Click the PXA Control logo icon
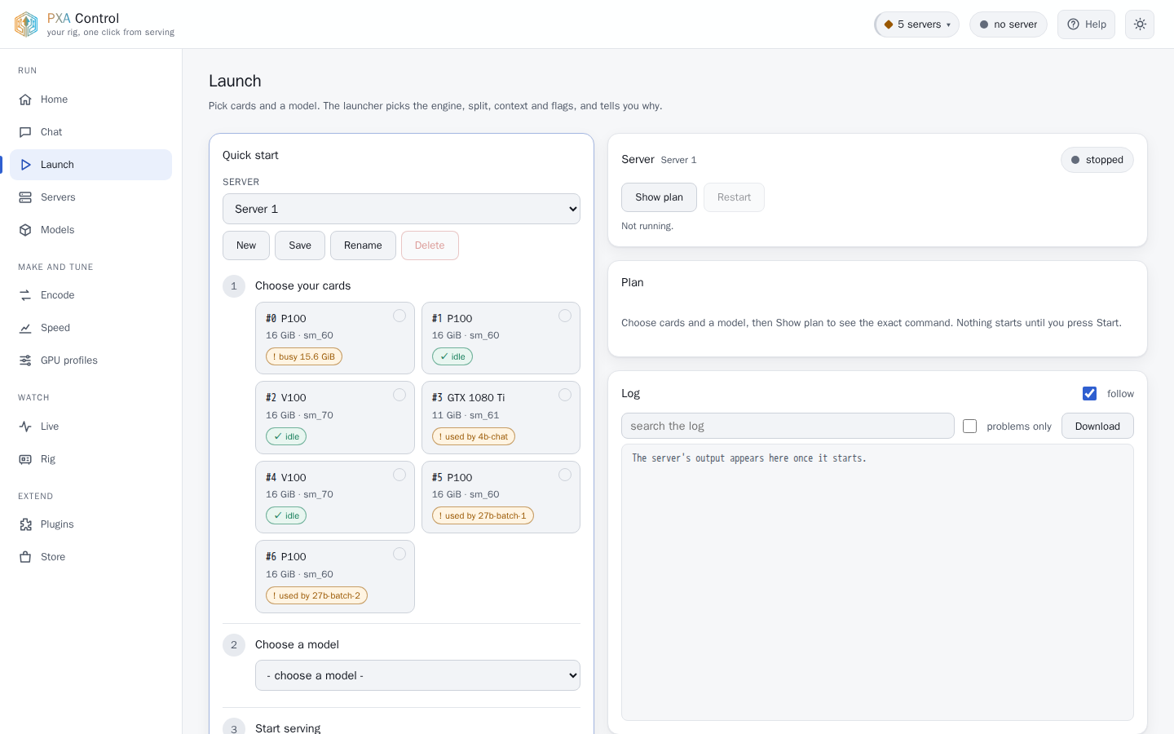The width and height of the screenshot is (1174, 734). click(x=26, y=24)
